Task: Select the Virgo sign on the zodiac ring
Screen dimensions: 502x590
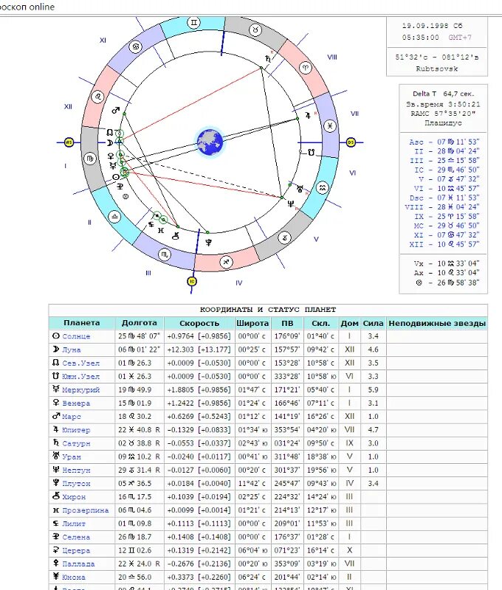Action: tap(90, 159)
